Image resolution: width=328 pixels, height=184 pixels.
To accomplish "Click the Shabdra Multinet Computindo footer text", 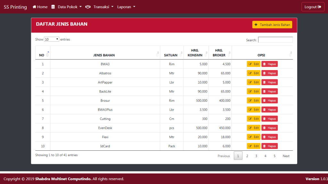I will click(63, 179).
